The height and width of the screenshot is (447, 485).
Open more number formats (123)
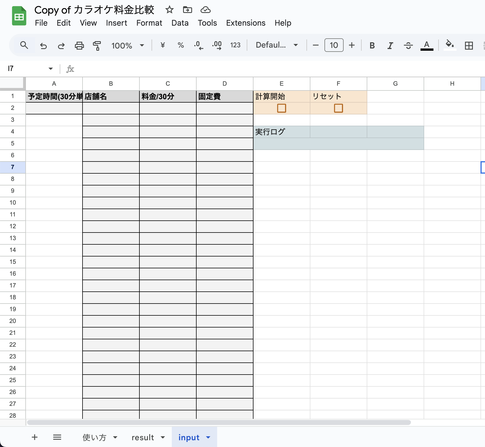coord(235,45)
